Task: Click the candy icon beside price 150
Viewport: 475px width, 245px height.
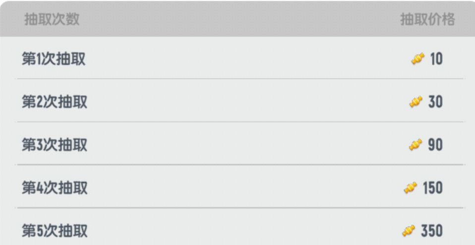Action: point(411,188)
